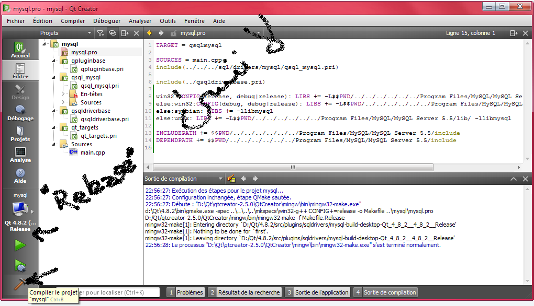Viewport: 534px width, 306px height.
Task: Open the Déboguer menu
Action: [x=107, y=21]
